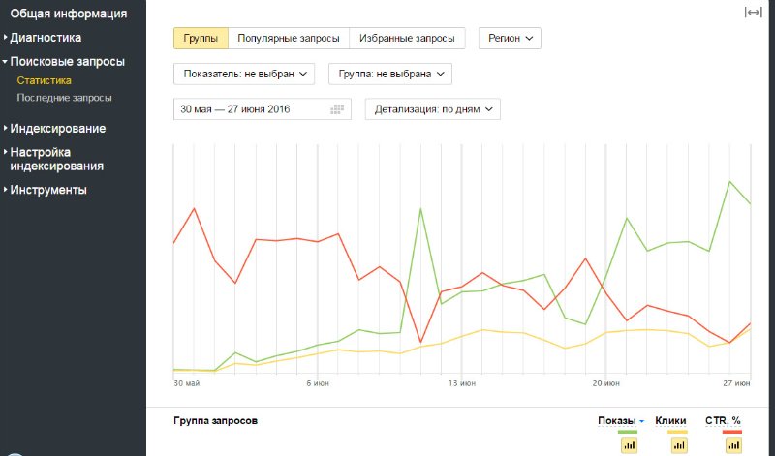Viewport: 775px width, 456px height.
Task: Open the Группа: не выбрана dropdown
Action: coord(390,74)
